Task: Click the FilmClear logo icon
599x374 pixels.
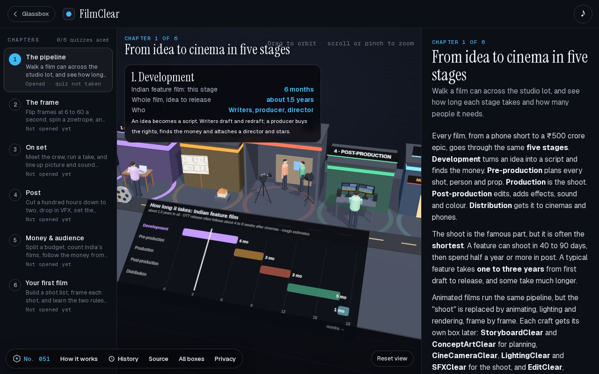Action: tap(69, 14)
